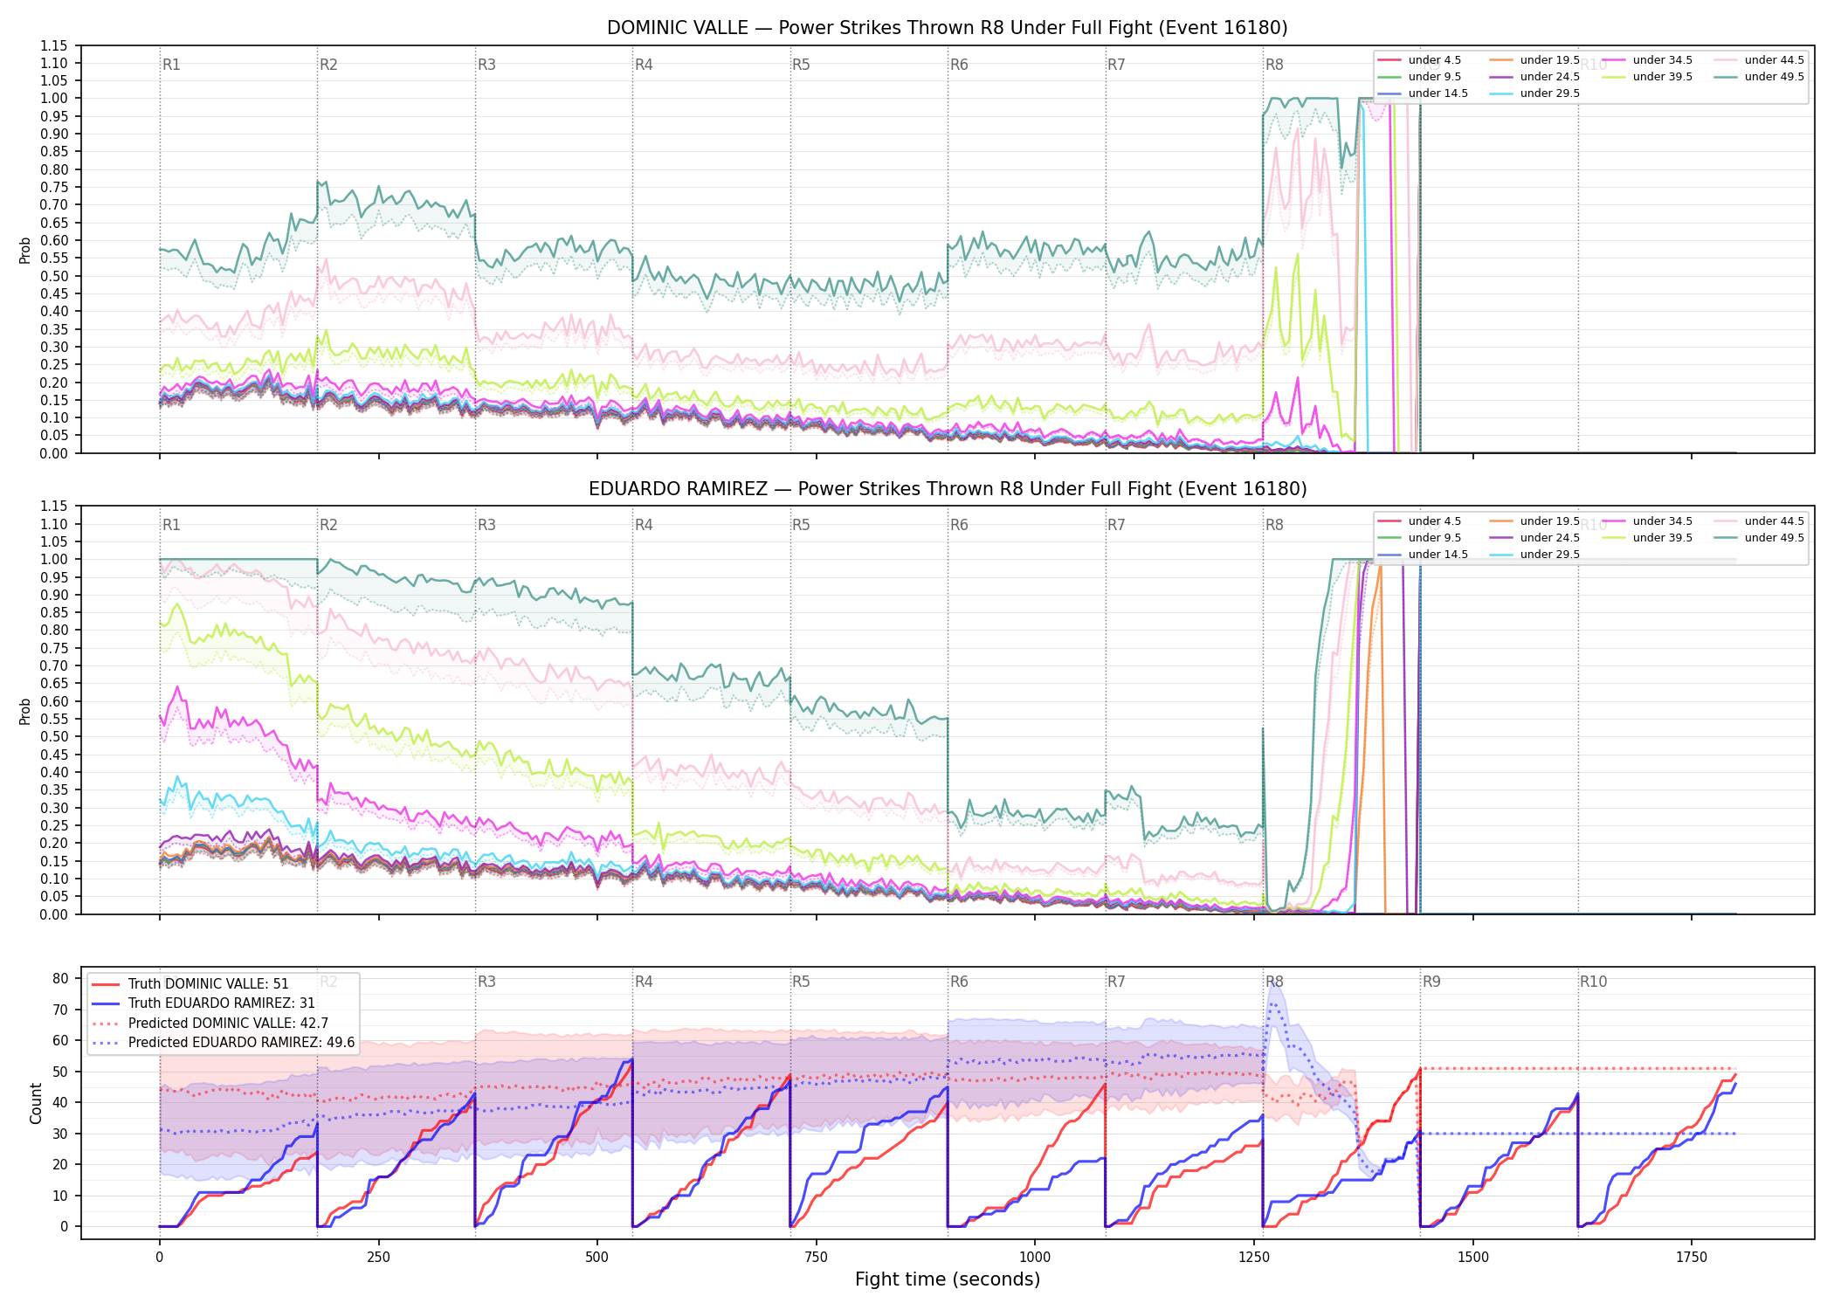Select the R2 round marker in Eduardo Ramirez chart
This screenshot has height=1310, width=1834.
328,525
